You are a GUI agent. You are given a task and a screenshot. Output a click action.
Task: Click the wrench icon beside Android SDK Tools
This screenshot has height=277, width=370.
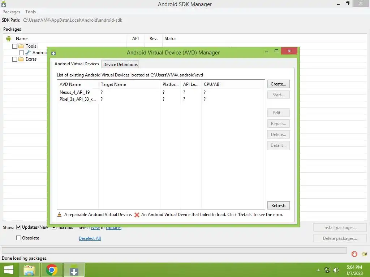28,53
